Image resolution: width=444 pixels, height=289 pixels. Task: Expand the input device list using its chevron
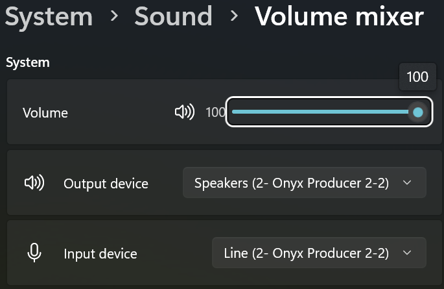coord(407,253)
